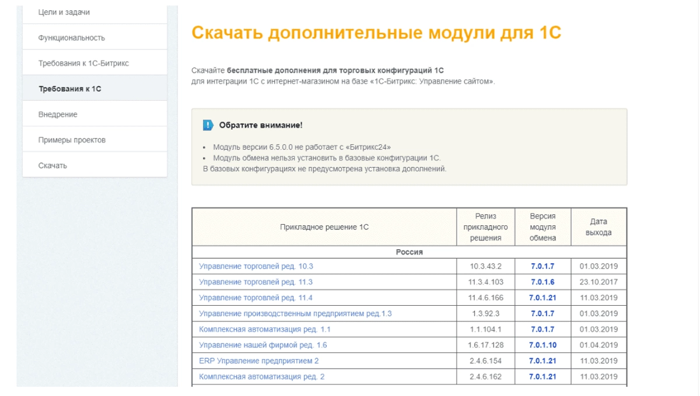Download module version 7.0.1.10
Viewport: 700px width, 396px height.
[x=542, y=345]
